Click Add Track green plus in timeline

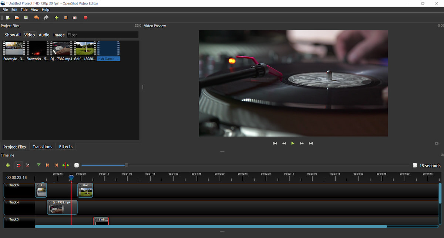(8, 165)
